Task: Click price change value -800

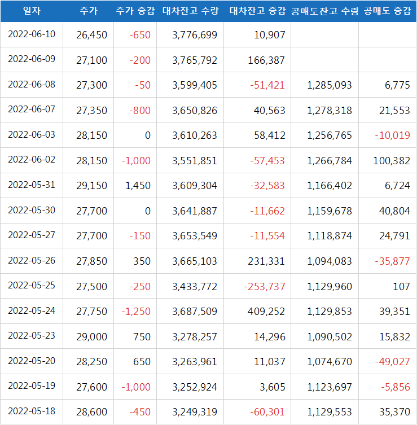Action: pos(140,111)
